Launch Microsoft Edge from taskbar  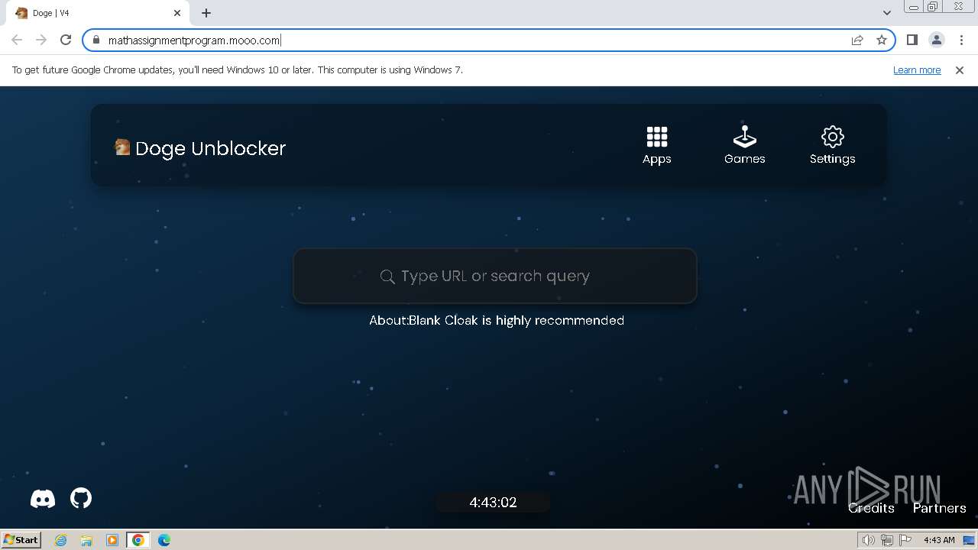tap(164, 540)
